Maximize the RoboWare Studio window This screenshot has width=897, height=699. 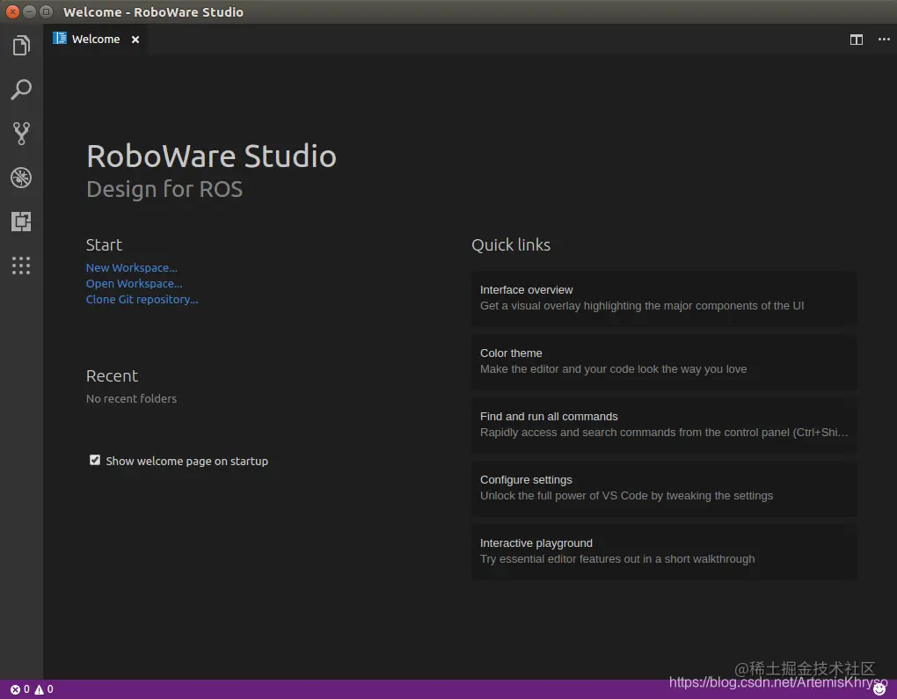47,11
